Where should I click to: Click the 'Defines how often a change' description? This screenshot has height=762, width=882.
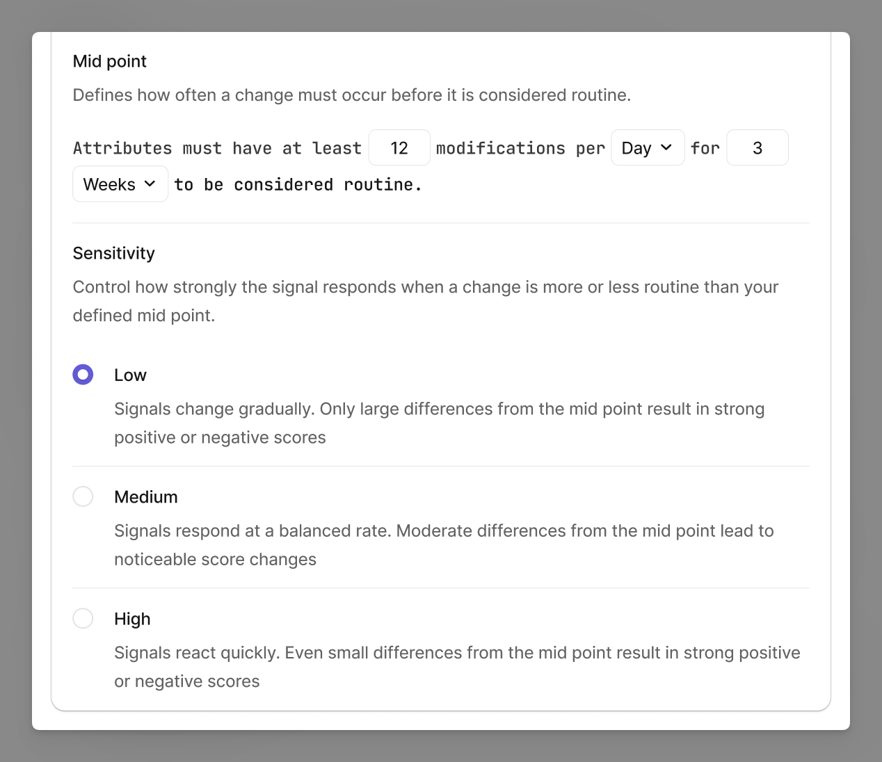[x=351, y=95]
